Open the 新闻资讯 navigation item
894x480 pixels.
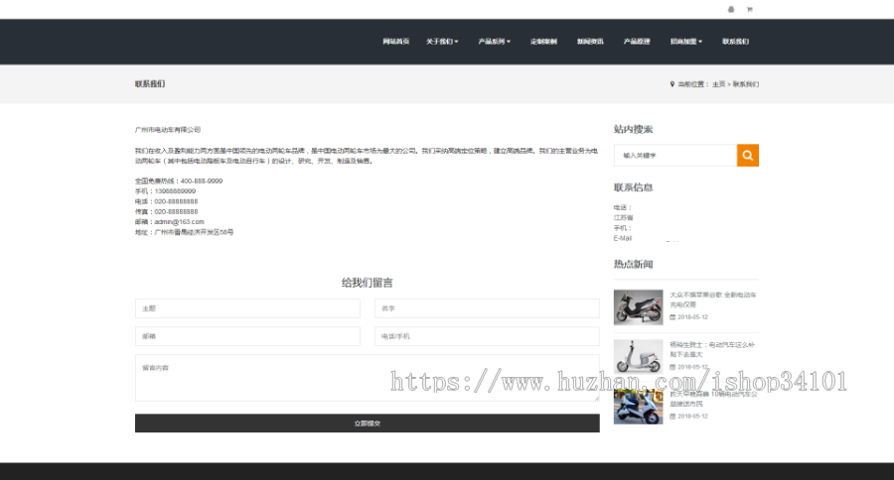pyautogui.click(x=590, y=41)
